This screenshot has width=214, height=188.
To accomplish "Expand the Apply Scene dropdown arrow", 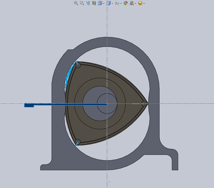I will (x=136, y=4).
